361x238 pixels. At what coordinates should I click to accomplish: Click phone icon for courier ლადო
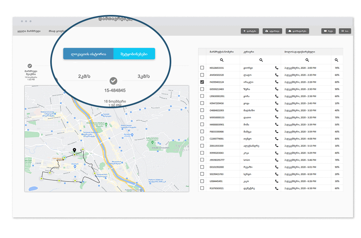pos(276,75)
